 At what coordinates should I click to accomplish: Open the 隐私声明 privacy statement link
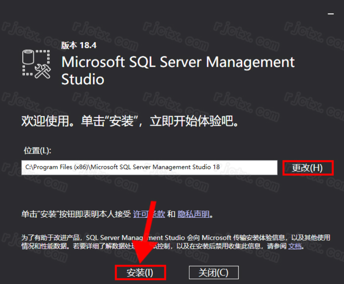pos(194,215)
